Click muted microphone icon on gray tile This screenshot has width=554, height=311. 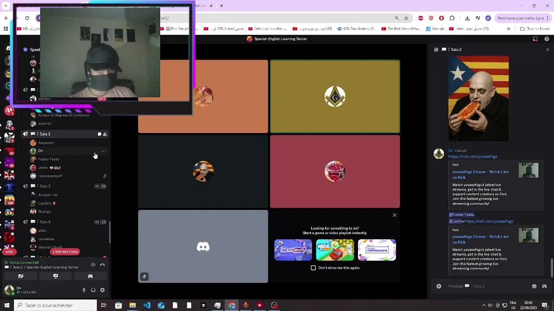tap(145, 276)
